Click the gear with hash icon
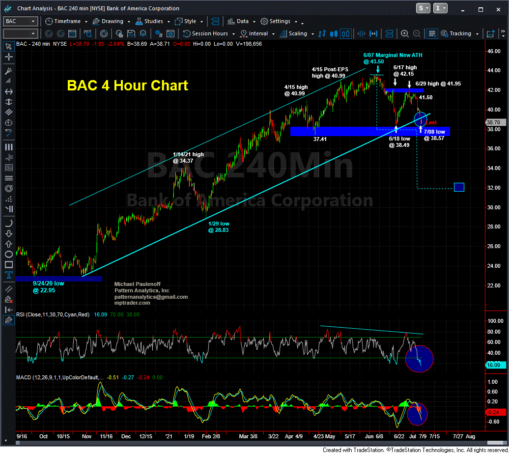Image resolution: width=509 pixels, height=453 pixels. [159, 33]
